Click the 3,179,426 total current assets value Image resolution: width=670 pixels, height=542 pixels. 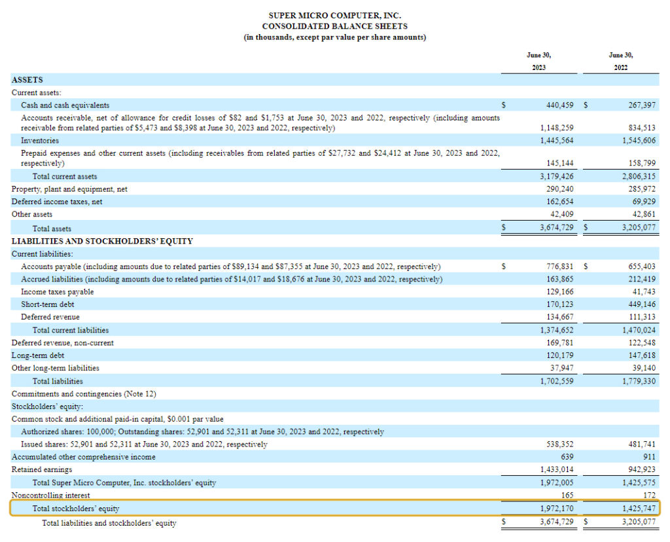coord(557,177)
